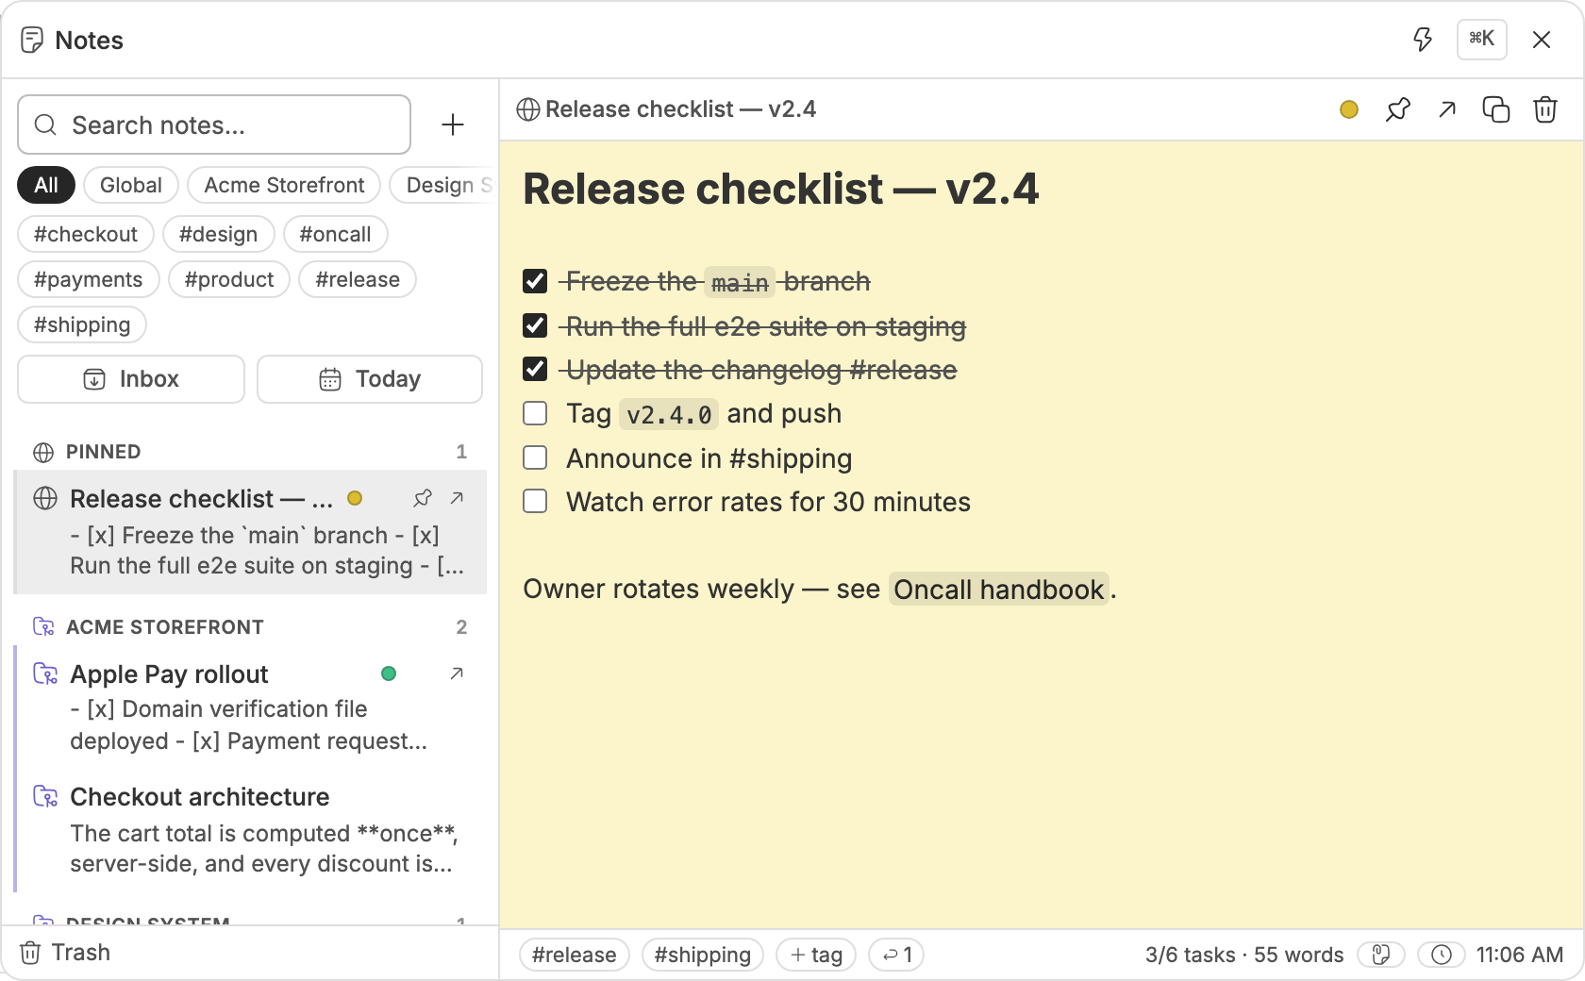Delete note with trash icon in header
The width and height of the screenshot is (1585, 981).
tap(1545, 109)
